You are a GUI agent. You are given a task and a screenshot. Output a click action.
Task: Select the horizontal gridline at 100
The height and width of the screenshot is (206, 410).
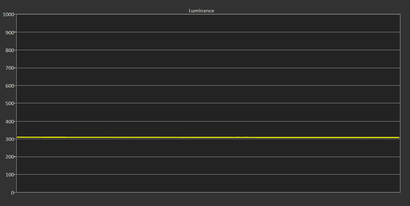pos(208,174)
